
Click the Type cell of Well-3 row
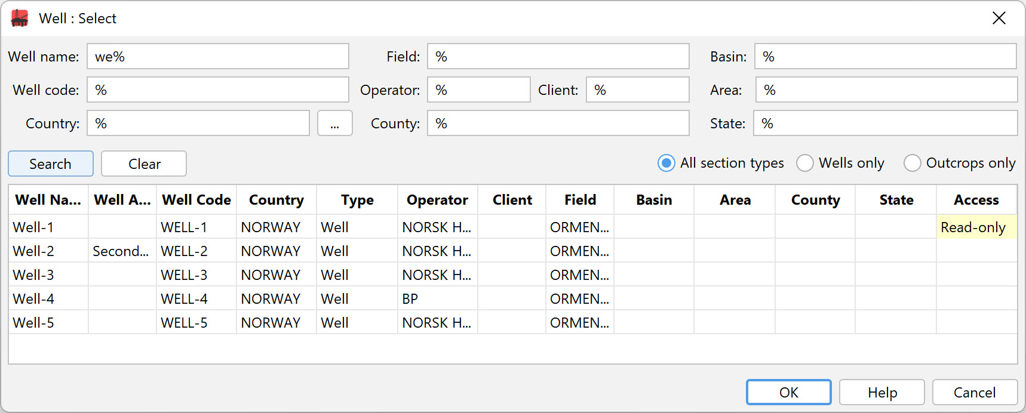pyautogui.click(x=357, y=275)
